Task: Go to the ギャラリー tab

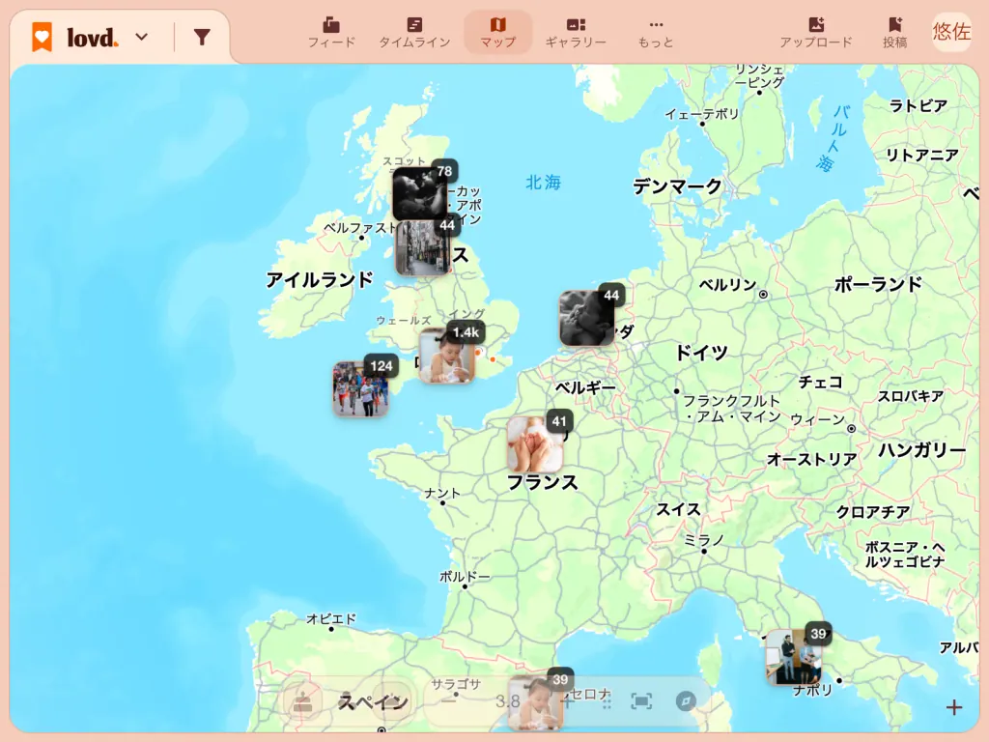Action: click(x=576, y=33)
